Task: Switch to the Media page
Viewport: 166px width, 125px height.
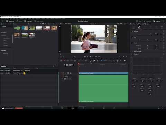Action: tap(52, 108)
